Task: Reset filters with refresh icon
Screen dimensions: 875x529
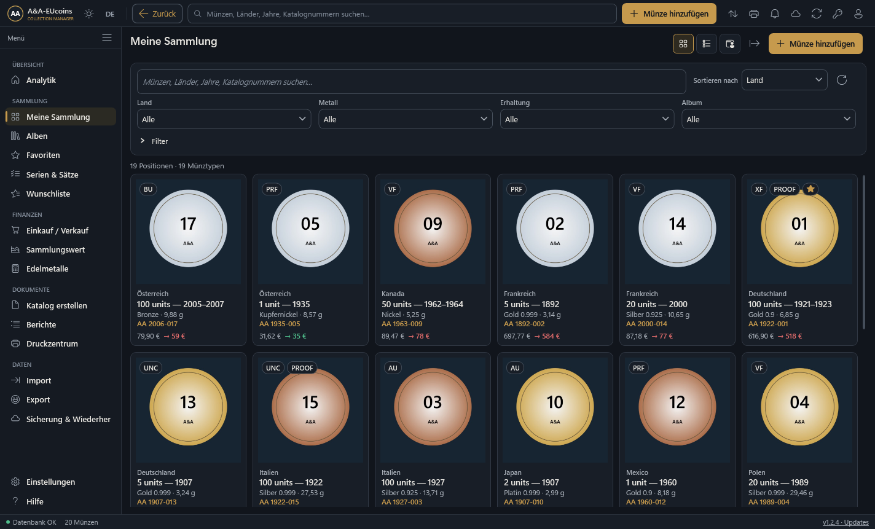Action: click(x=842, y=80)
